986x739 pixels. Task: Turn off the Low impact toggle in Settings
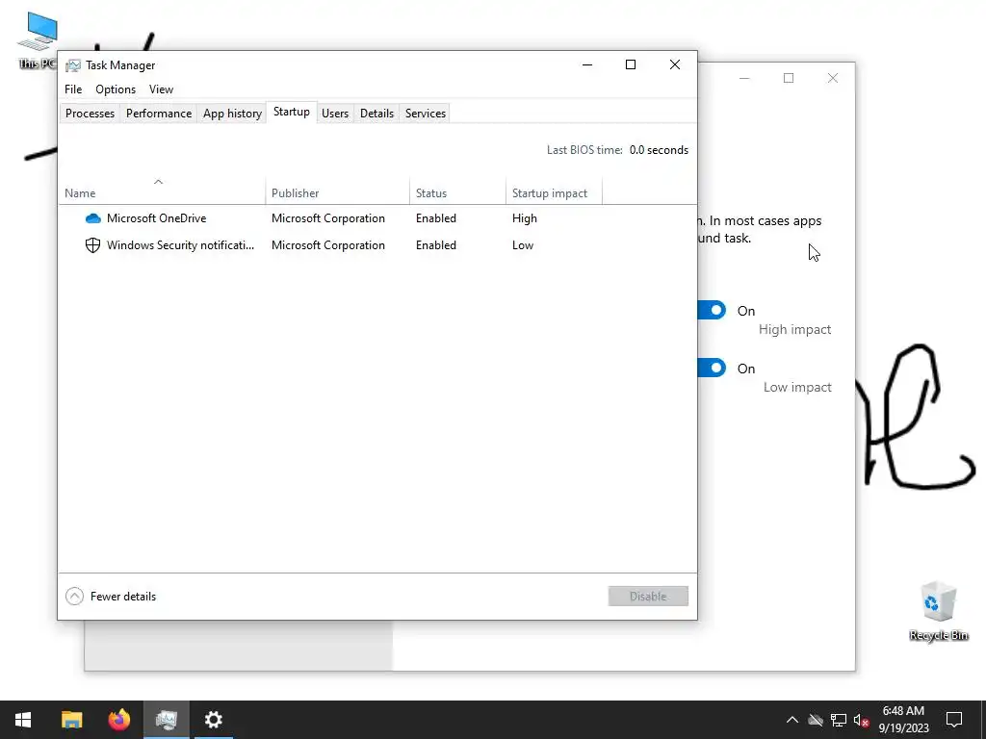(x=712, y=369)
